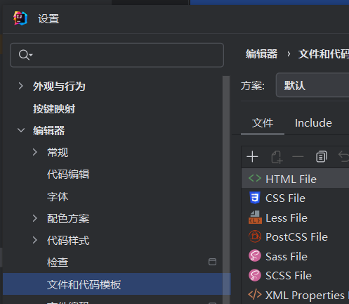Click the HTML File angle-brackets icon
The image size is (349, 304).
pyautogui.click(x=255, y=178)
